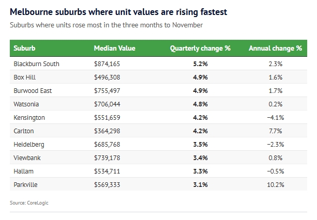Click the subtitle about three months to November
317x220 pixels.
point(106,24)
